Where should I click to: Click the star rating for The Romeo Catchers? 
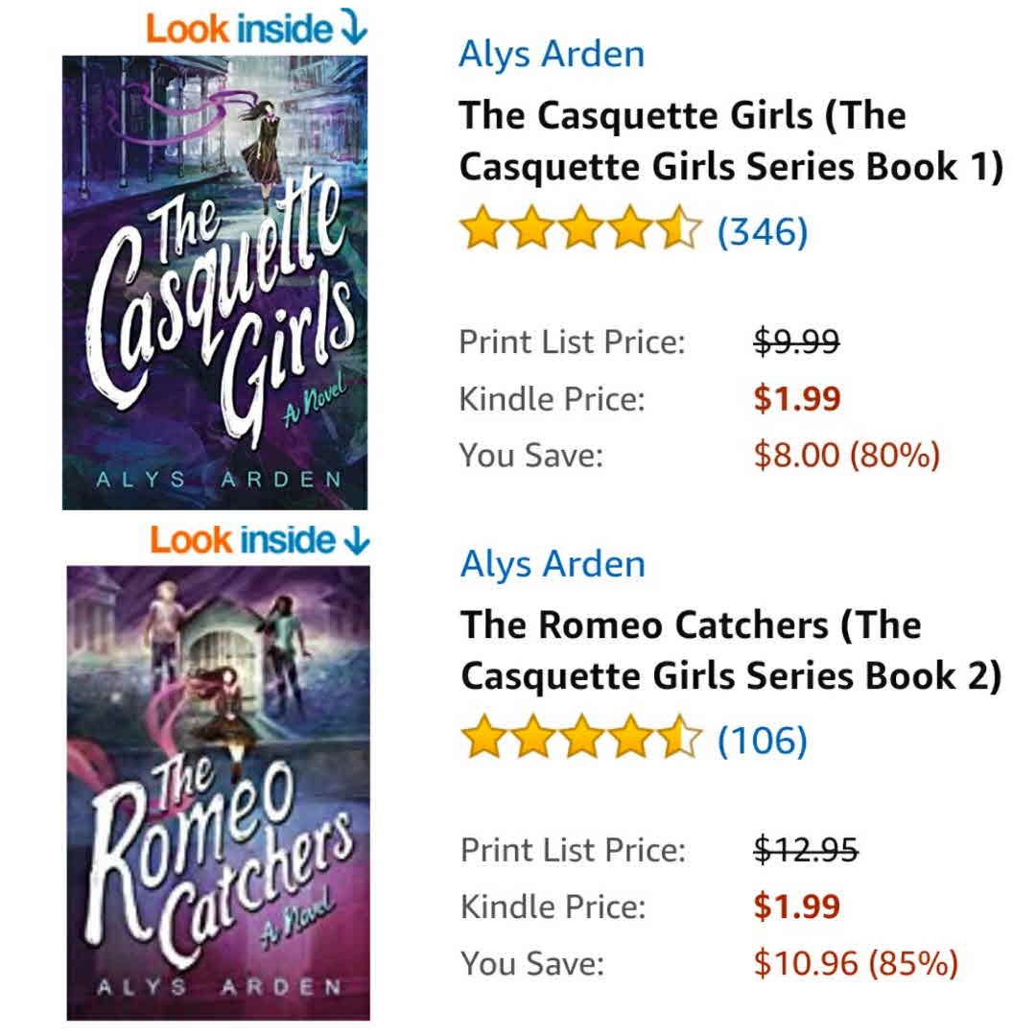pyautogui.click(x=580, y=736)
